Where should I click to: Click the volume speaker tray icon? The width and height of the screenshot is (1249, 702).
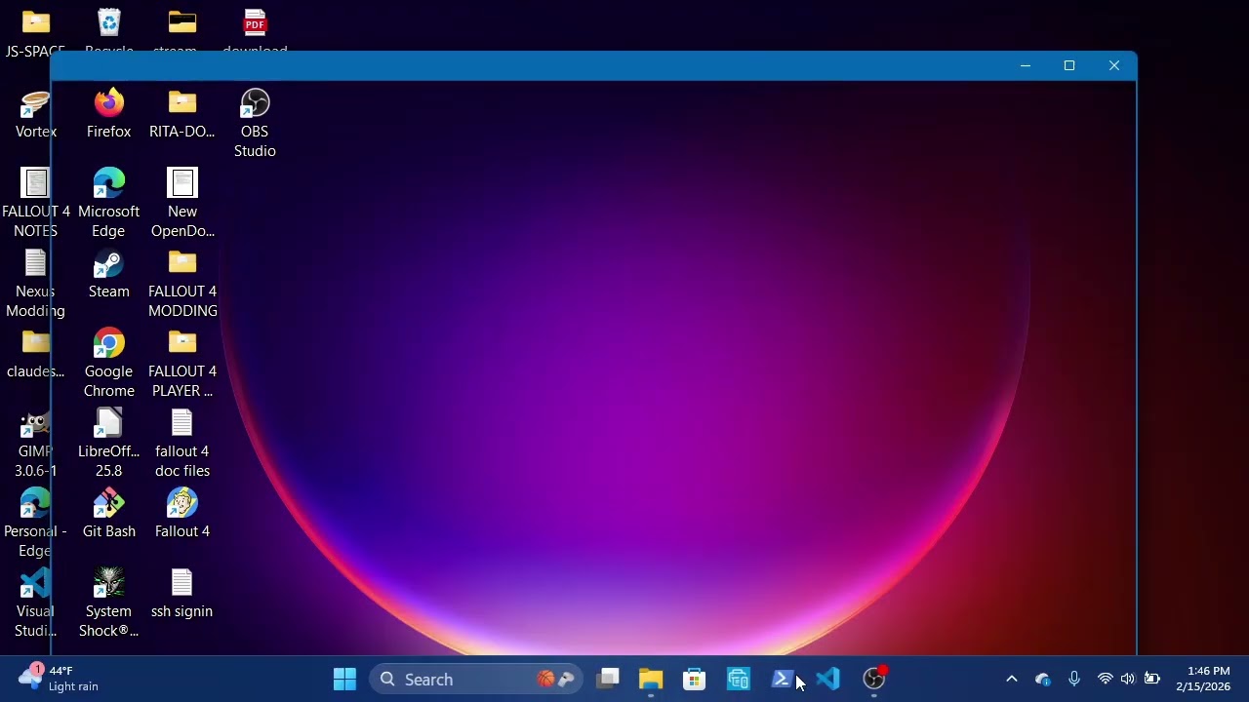pyautogui.click(x=1128, y=680)
